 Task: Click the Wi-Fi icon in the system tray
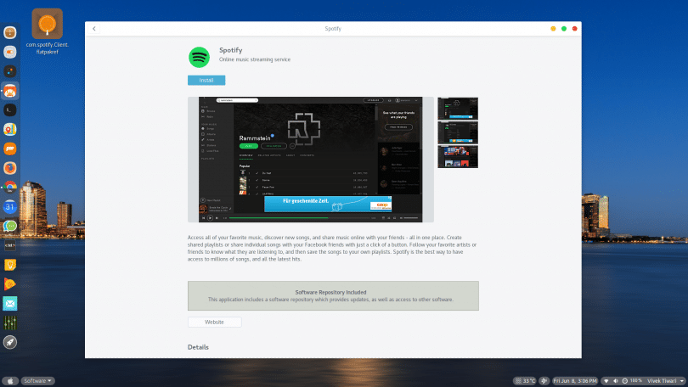coord(606,381)
